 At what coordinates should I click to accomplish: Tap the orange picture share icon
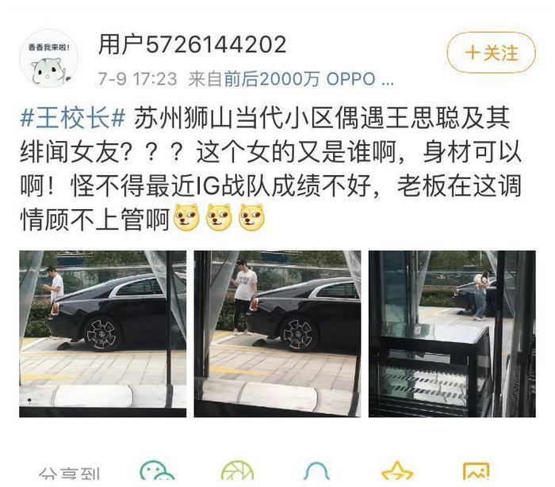coord(477,470)
